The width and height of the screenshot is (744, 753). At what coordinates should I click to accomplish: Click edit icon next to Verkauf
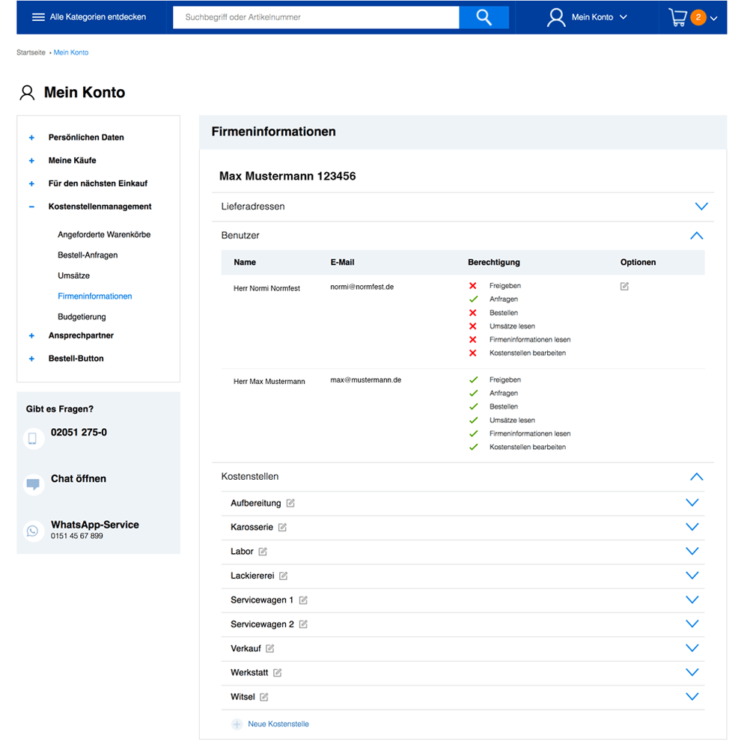[x=270, y=648]
